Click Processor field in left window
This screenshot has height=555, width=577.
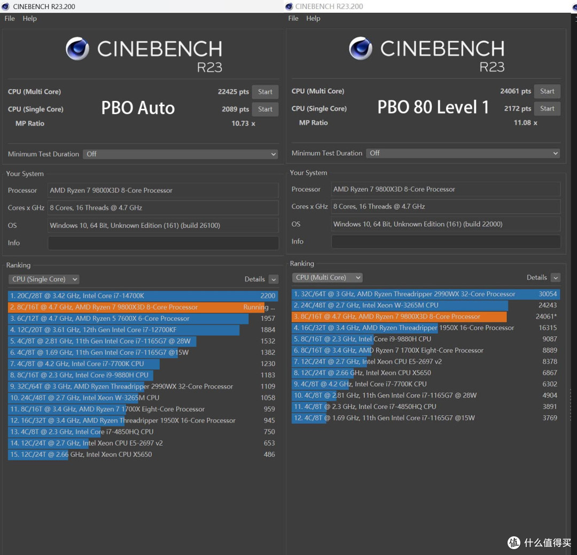tap(163, 191)
